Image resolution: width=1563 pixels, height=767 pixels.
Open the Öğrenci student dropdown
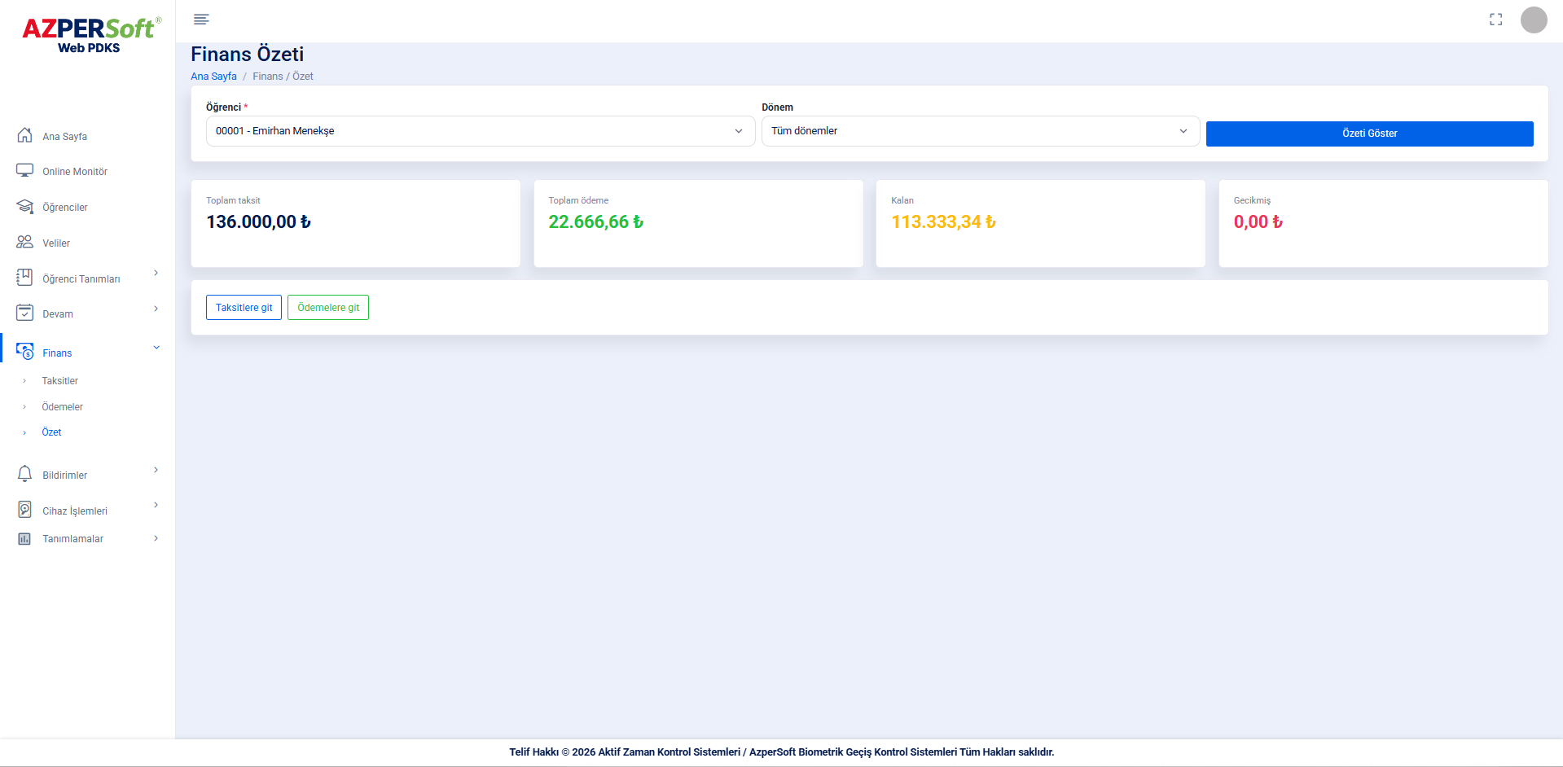click(481, 131)
